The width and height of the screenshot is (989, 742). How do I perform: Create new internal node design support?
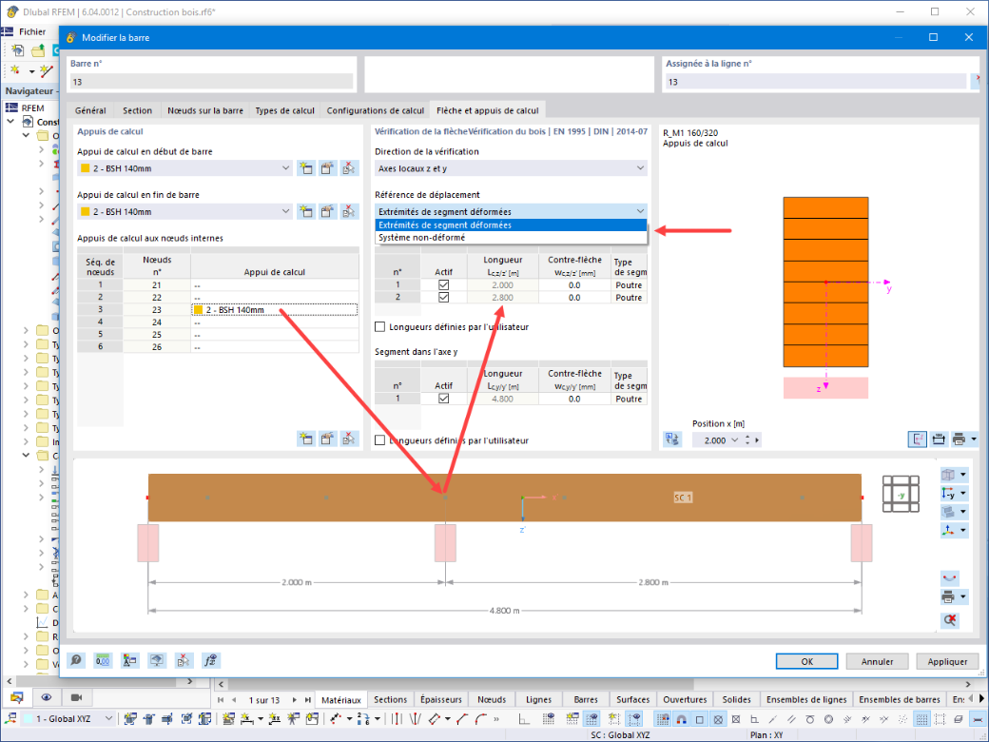[306, 439]
